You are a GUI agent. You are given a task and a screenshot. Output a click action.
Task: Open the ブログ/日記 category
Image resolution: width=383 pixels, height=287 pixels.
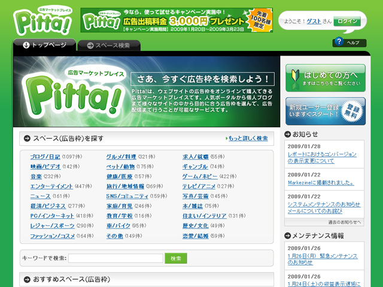coord(45,157)
